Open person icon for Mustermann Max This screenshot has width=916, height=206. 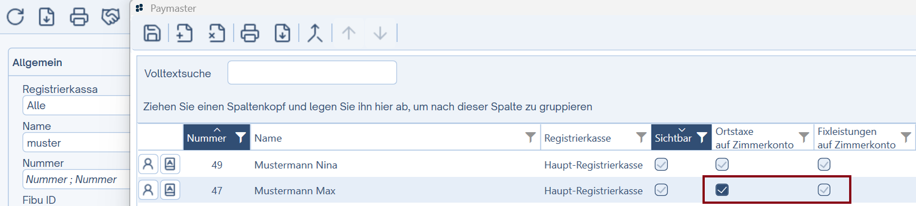[148, 190]
